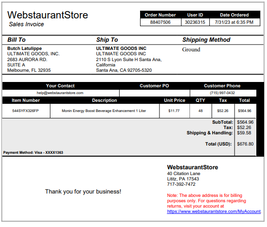267x227 pixels.
Task: Click the red billing-purposes note text
Action: 206,201
